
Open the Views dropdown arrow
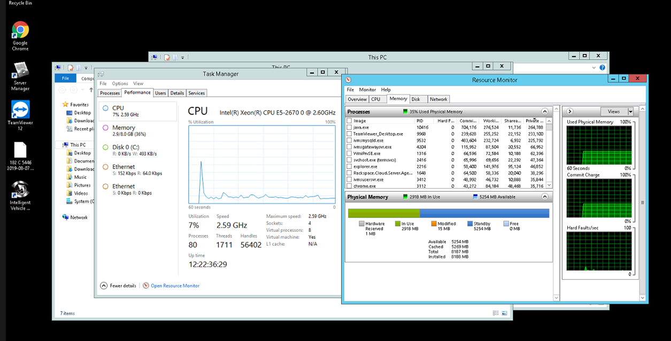coord(630,112)
